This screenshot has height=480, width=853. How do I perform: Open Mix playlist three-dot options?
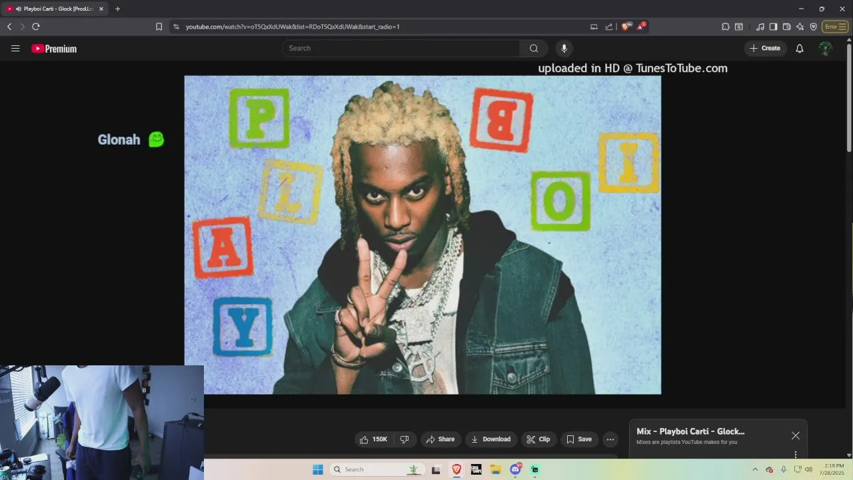pos(795,455)
